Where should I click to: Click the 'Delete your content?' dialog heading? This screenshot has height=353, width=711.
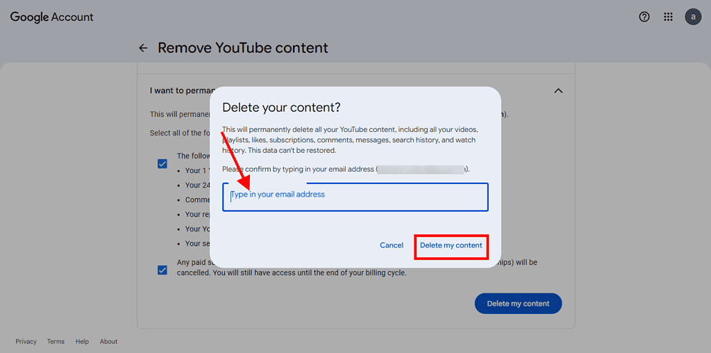coord(281,108)
